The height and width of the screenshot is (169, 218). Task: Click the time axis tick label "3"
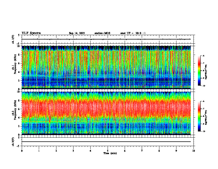(73, 151)
